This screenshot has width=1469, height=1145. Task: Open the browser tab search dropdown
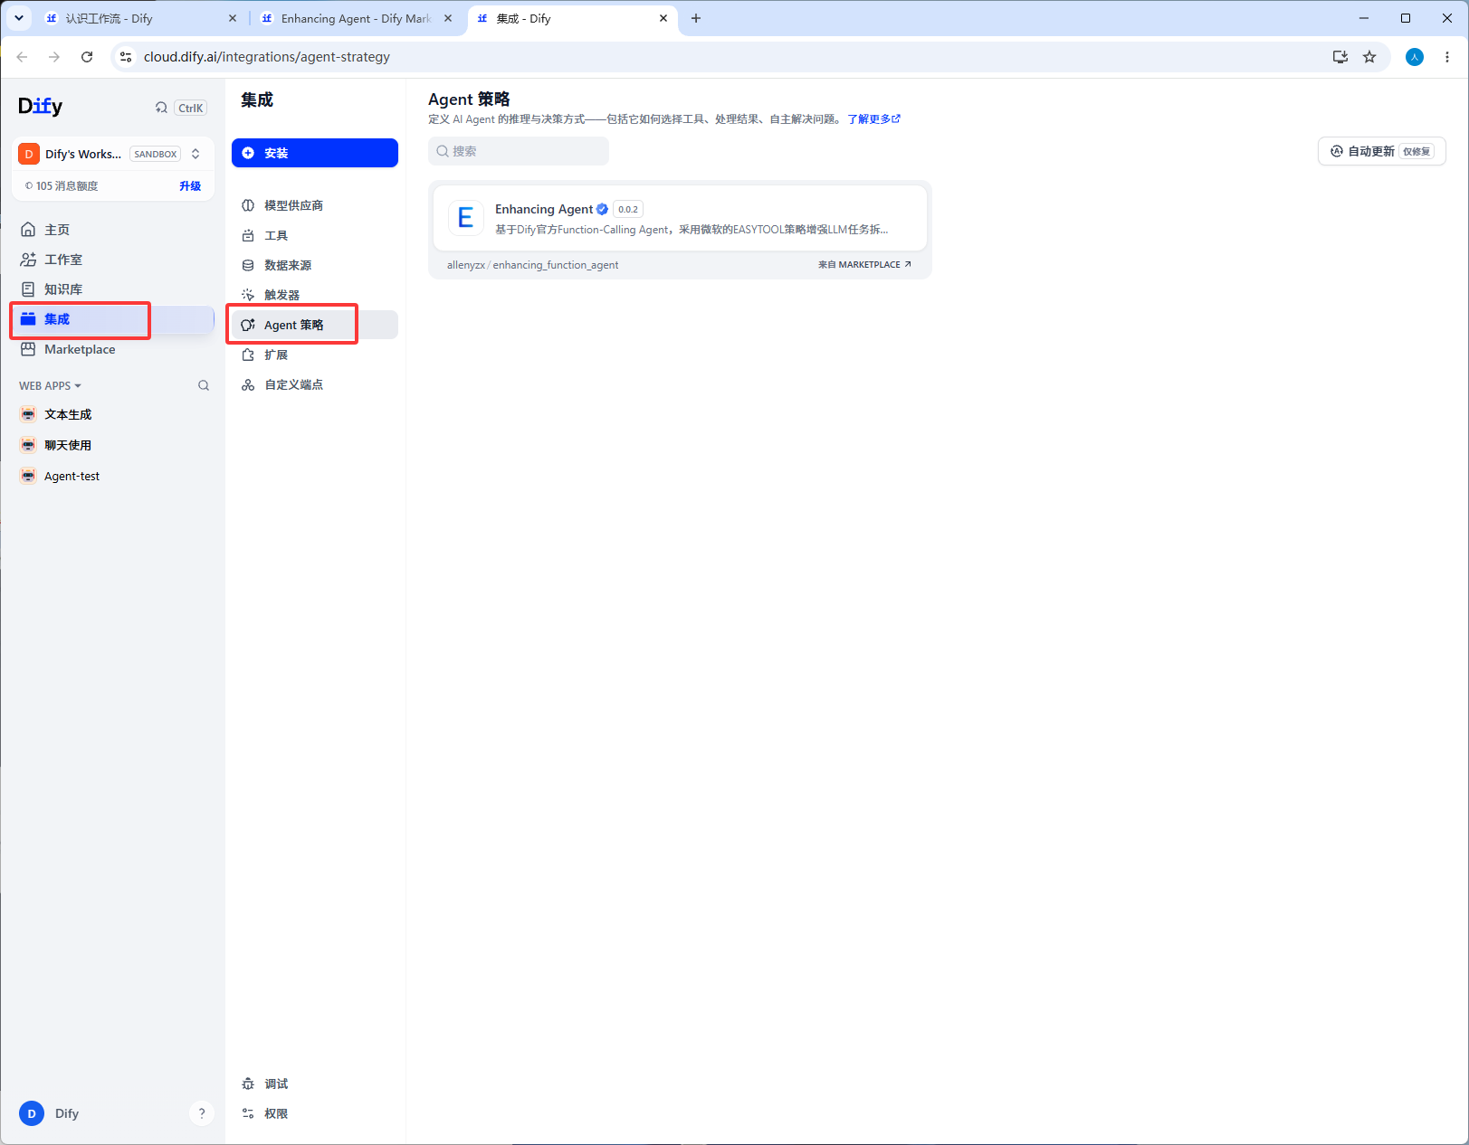coord(19,18)
